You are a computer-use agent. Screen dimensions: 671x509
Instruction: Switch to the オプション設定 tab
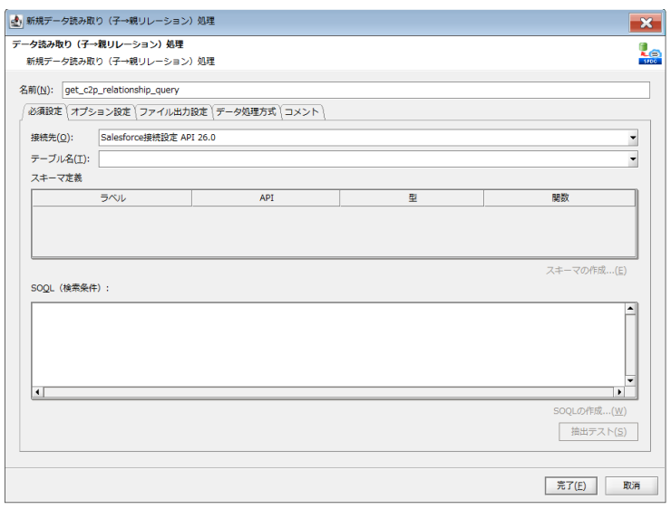101,112
